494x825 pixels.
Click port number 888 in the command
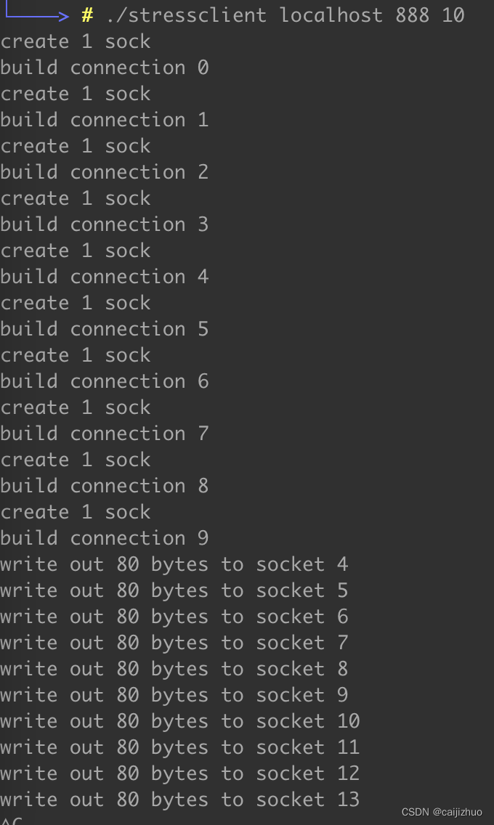click(413, 15)
